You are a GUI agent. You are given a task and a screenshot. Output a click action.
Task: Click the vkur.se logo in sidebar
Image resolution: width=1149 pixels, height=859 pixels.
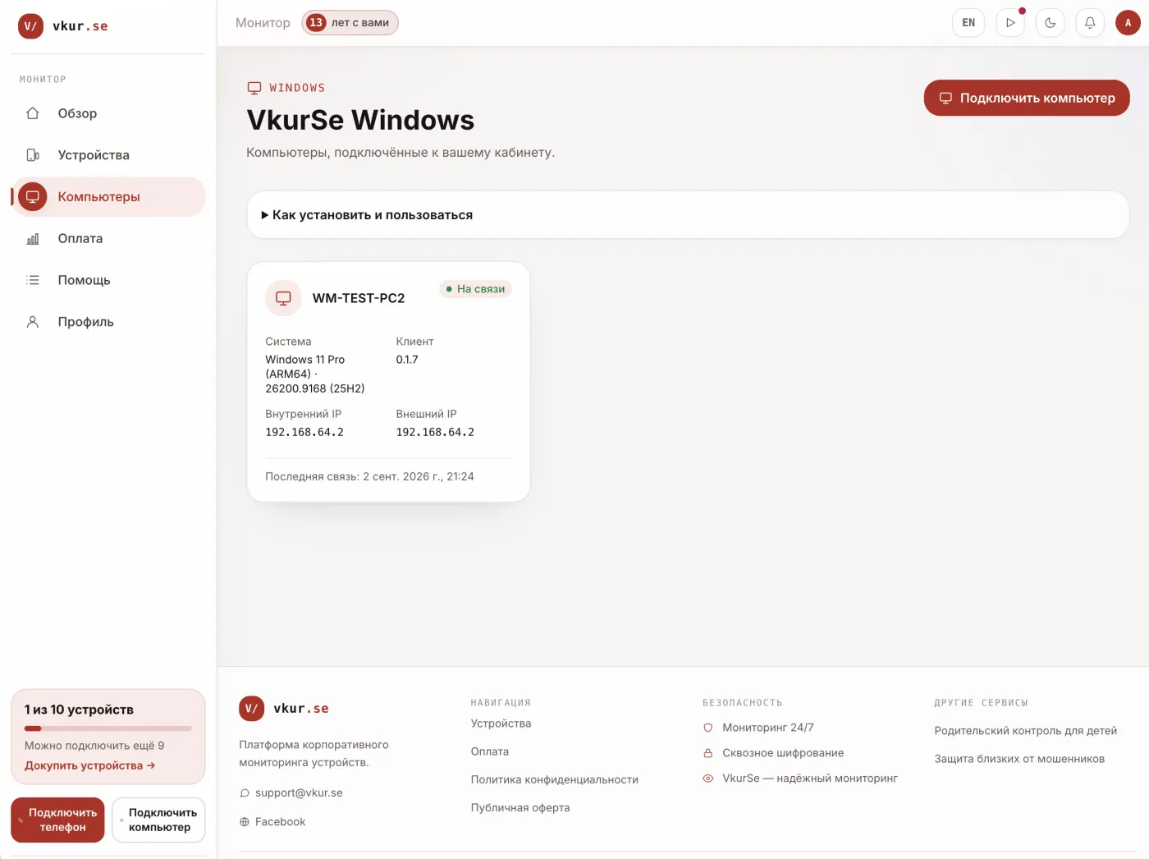(63, 26)
